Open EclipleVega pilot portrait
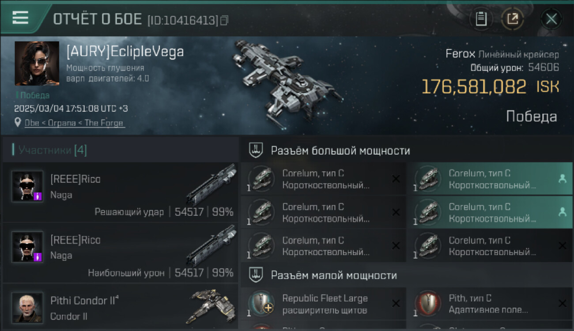574x331 pixels. click(37, 63)
